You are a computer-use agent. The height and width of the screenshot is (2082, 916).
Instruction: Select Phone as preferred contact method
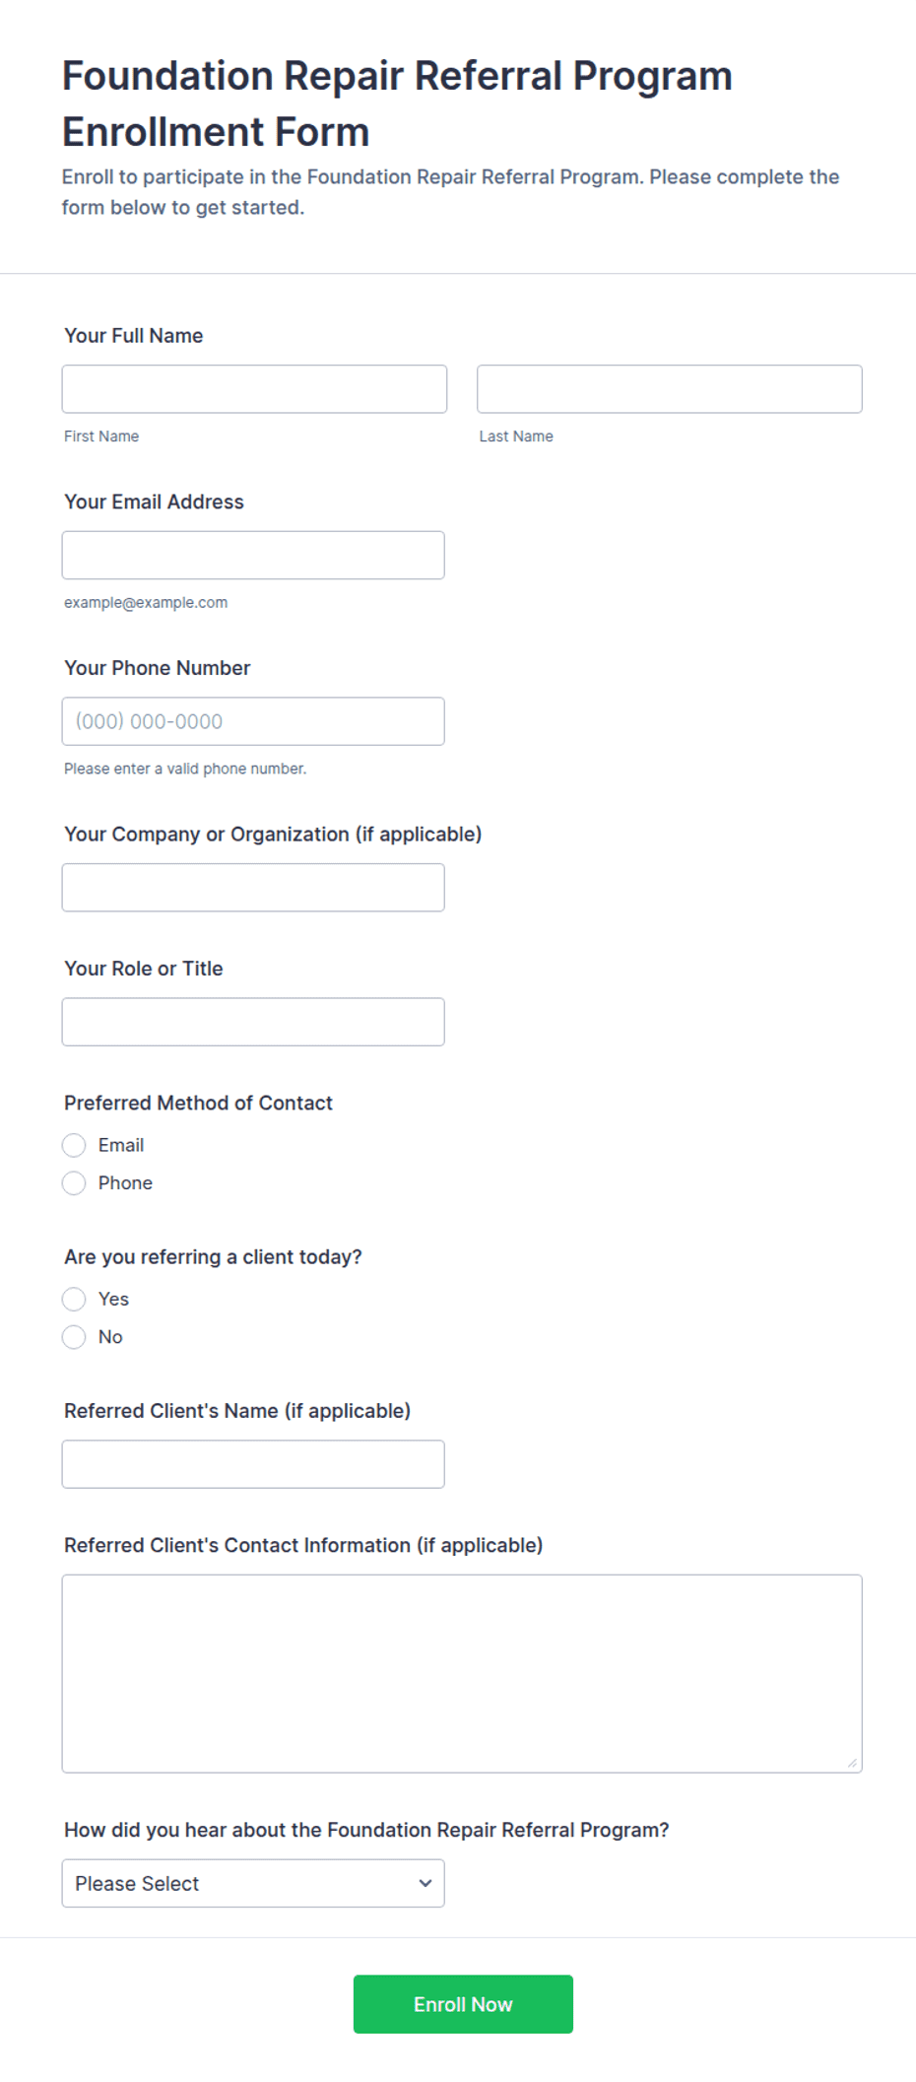[74, 1182]
